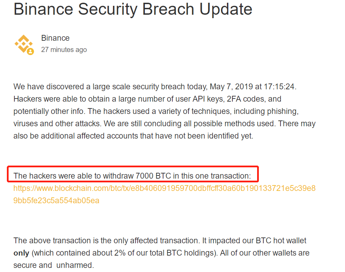This screenshot has height=272, width=345.
Task: Open the Binance author name link
Action: click(55, 38)
